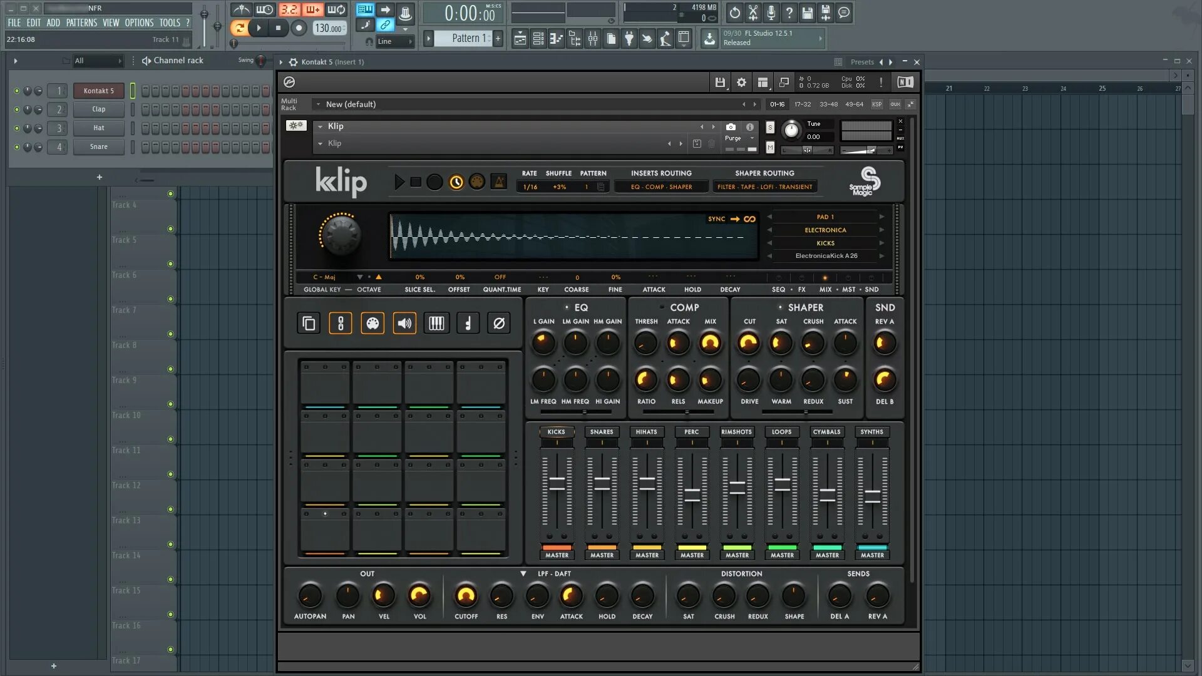Open the LPF - DAFT filter dropdown
The image size is (1202, 676).
click(x=523, y=573)
